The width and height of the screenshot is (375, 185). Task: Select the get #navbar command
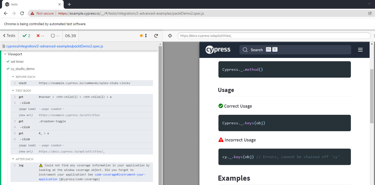pos(82,97)
